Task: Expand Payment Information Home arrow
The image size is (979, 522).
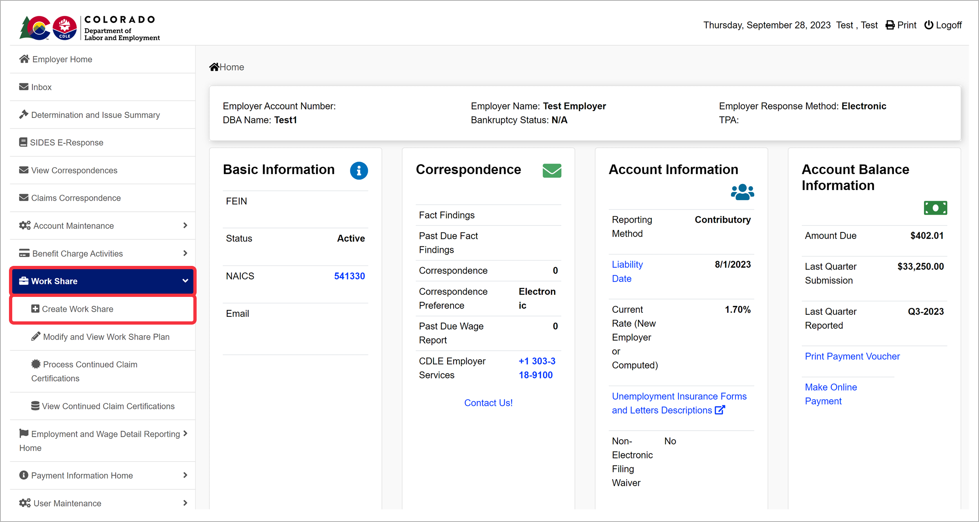Action: 185,475
